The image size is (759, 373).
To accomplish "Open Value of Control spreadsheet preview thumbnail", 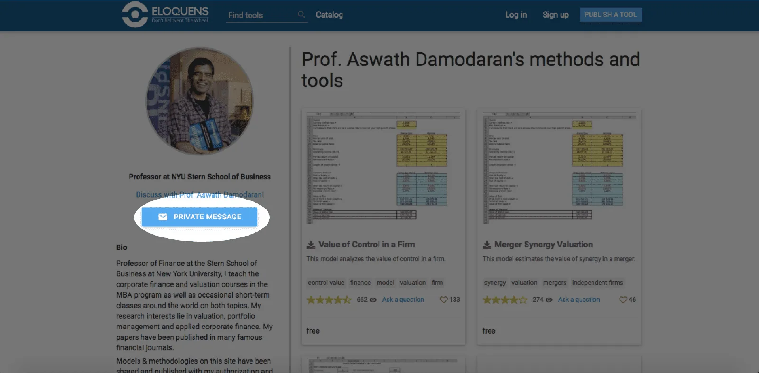I will (383, 167).
